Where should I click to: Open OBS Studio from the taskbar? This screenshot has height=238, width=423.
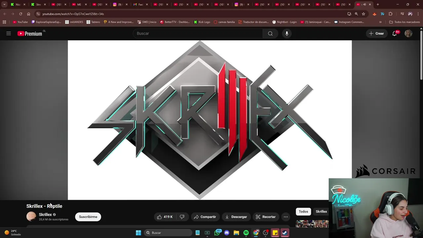tap(265, 233)
